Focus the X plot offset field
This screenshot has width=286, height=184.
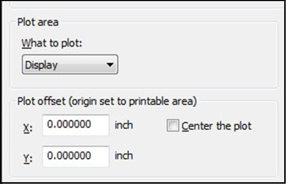(x=75, y=125)
